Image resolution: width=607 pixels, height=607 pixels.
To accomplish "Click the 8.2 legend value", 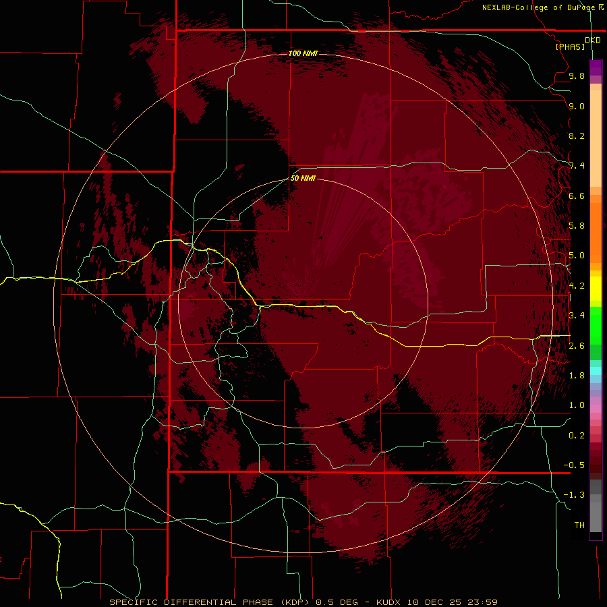I will 577,136.
